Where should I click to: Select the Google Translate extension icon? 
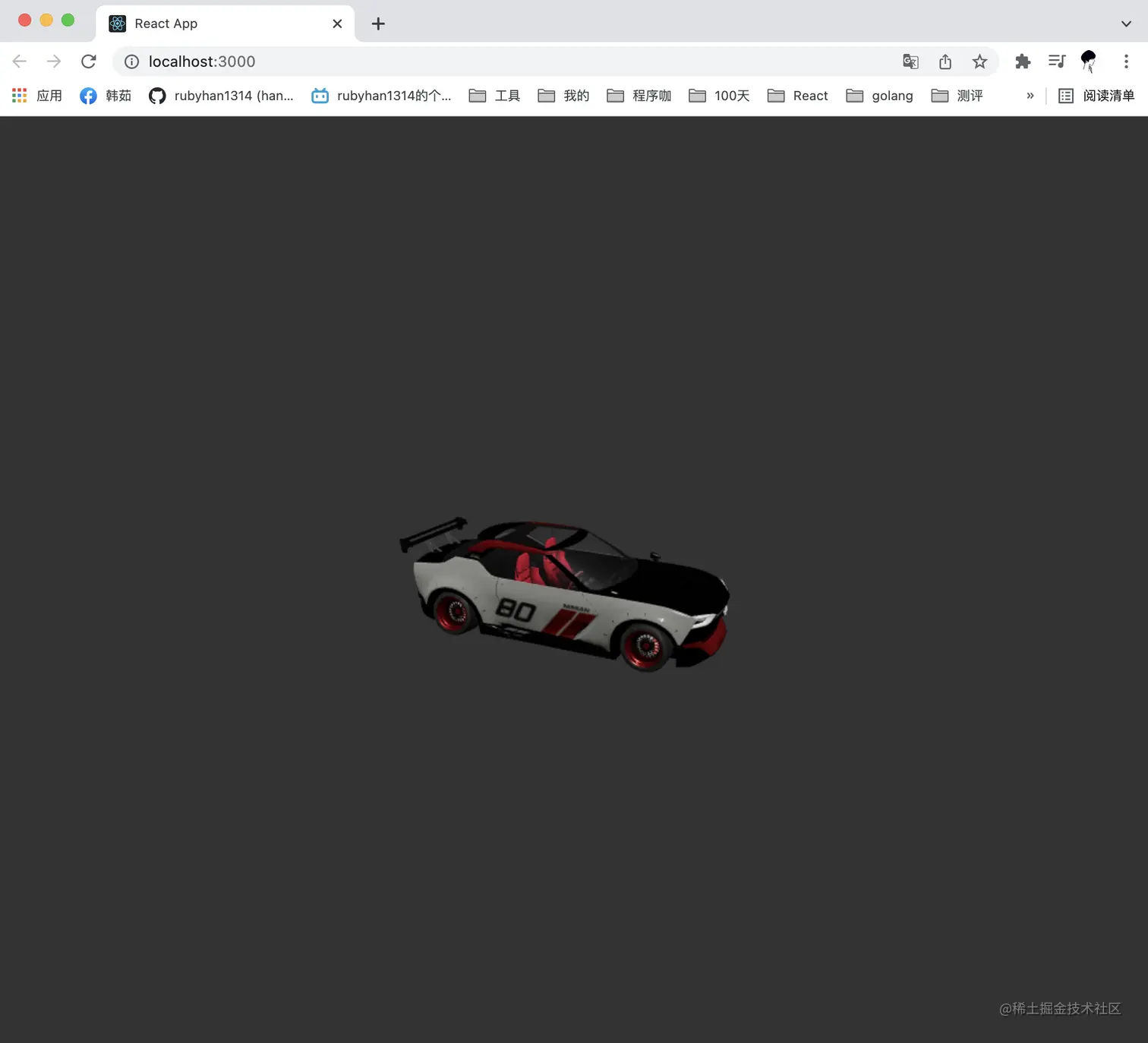[910, 61]
